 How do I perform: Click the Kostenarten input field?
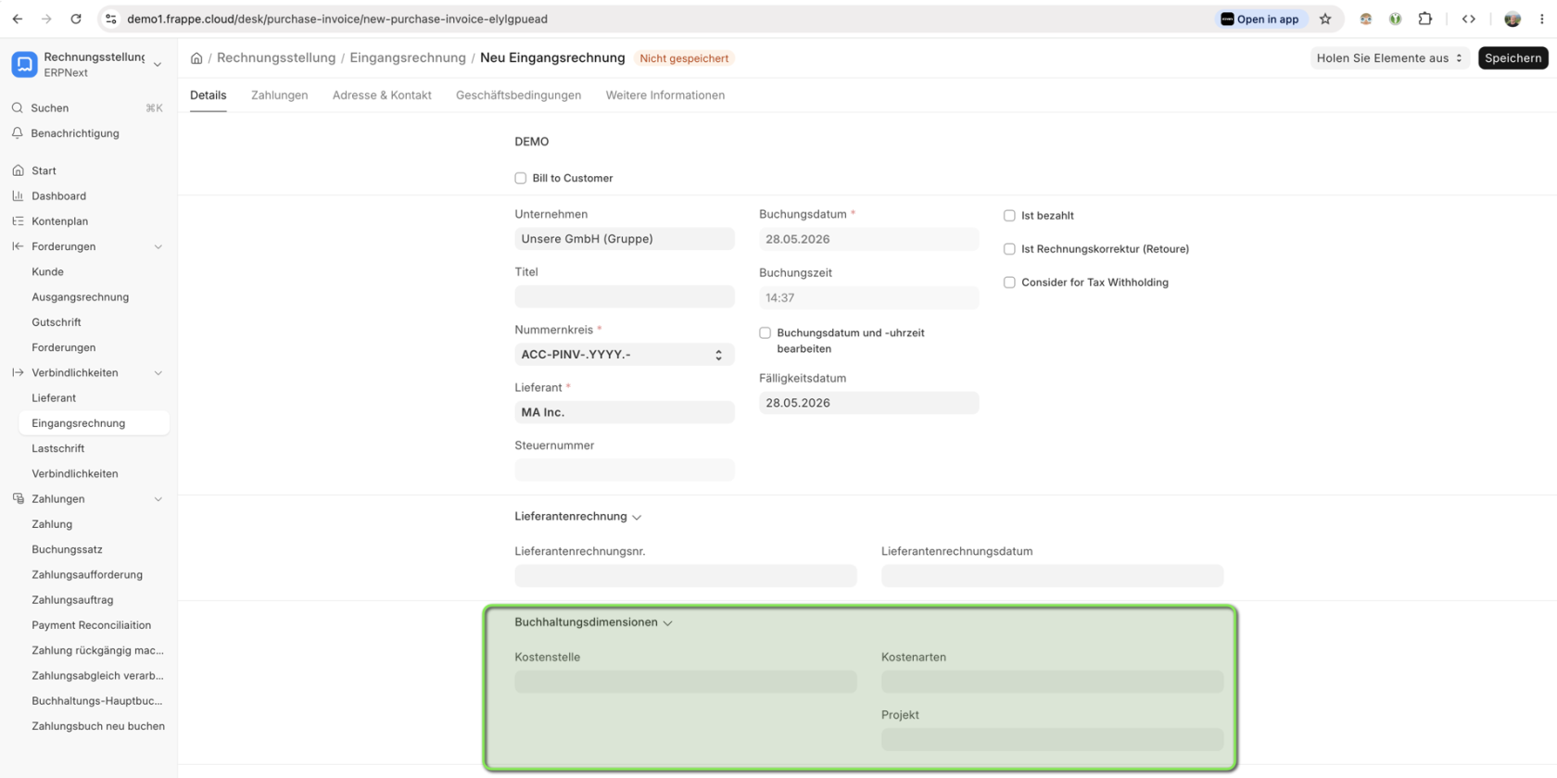click(x=1052, y=682)
